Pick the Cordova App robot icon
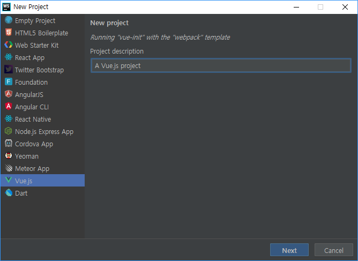Screen dimensions: 358x261 (9, 144)
